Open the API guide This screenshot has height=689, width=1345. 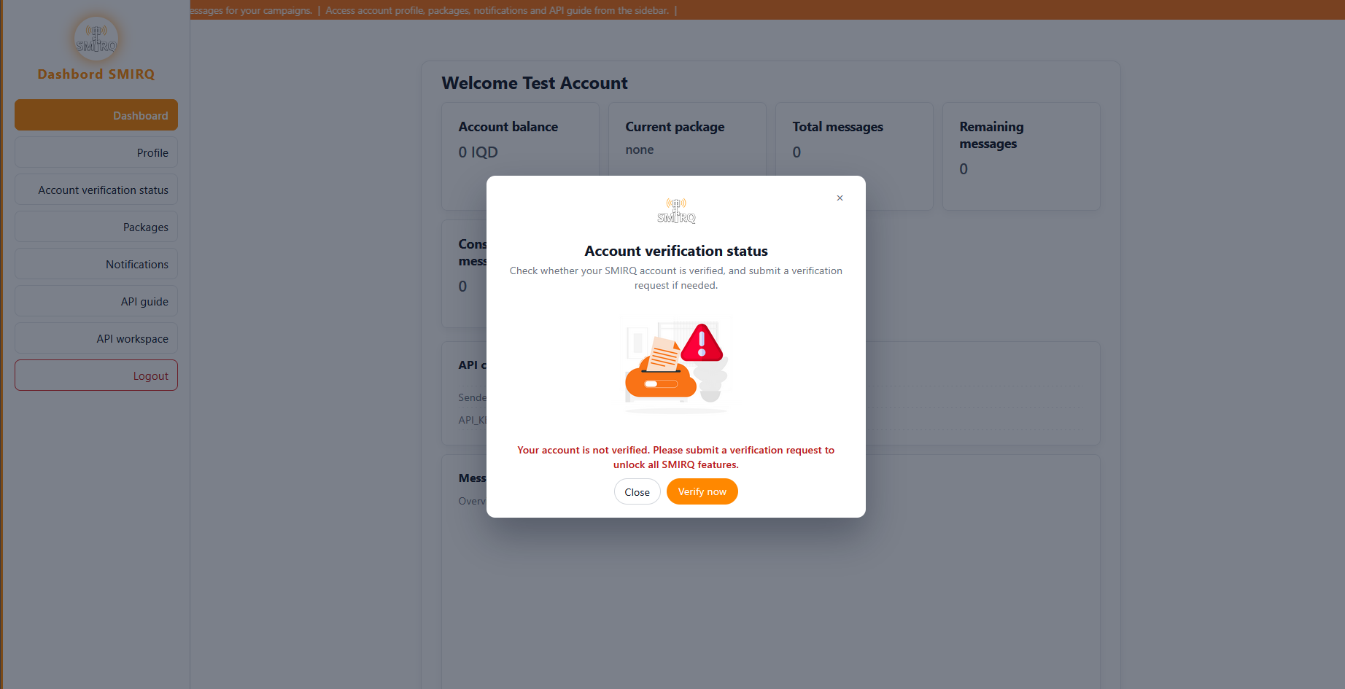[x=96, y=301]
